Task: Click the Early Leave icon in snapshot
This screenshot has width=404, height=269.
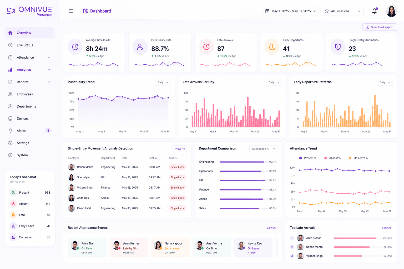Action: tap(13, 226)
